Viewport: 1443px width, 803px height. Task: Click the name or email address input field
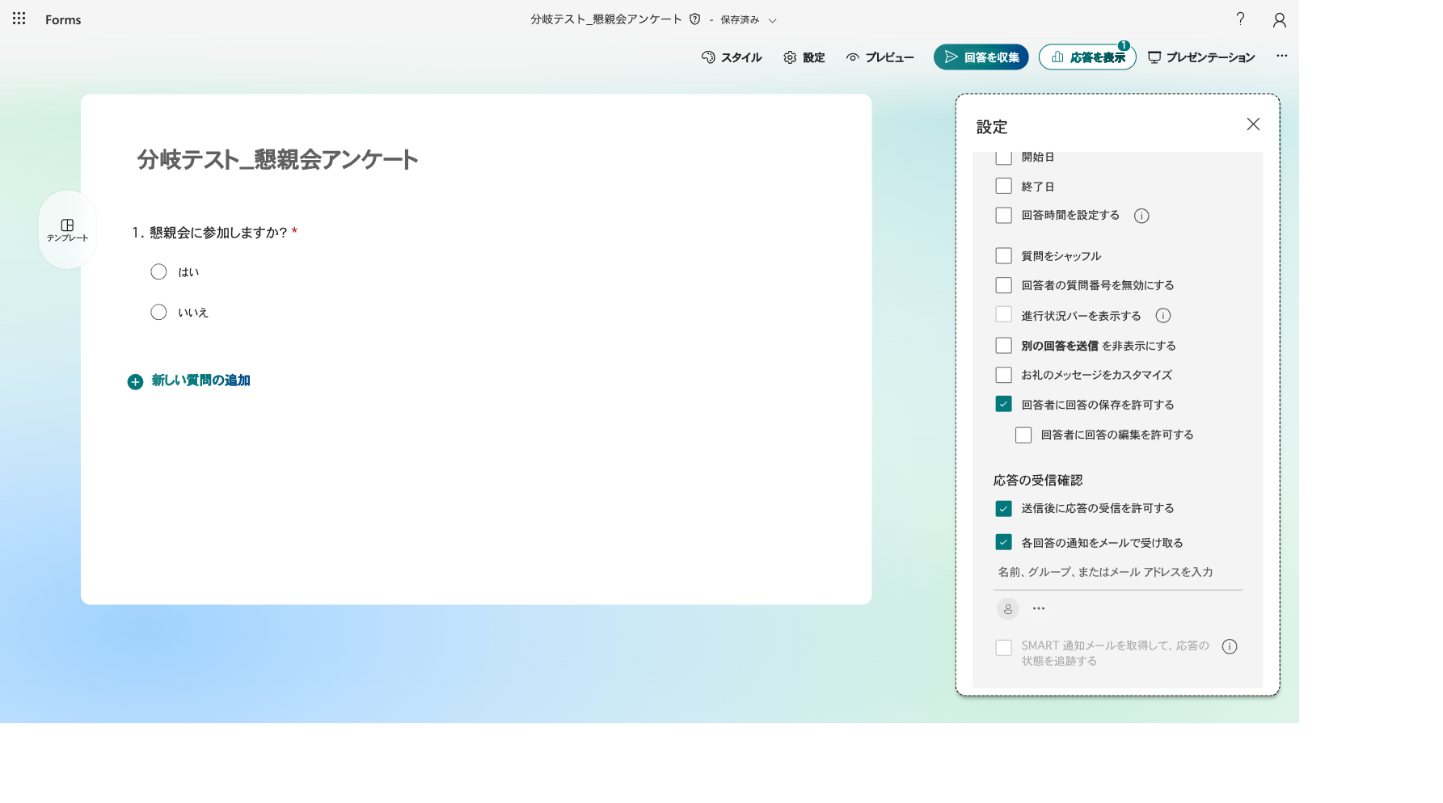1118,573
